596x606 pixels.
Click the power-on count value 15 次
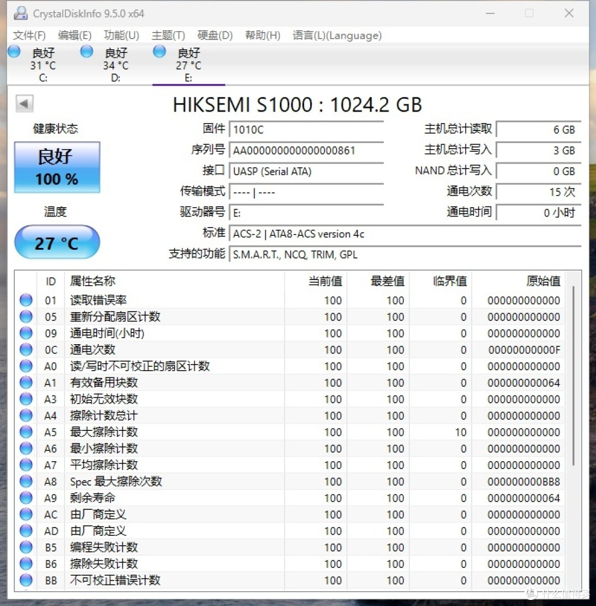click(x=539, y=192)
